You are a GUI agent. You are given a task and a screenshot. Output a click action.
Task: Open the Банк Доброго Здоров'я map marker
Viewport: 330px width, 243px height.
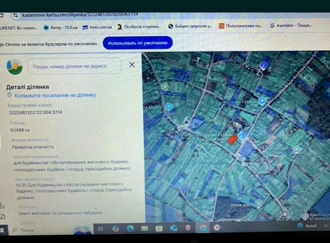tap(297, 150)
